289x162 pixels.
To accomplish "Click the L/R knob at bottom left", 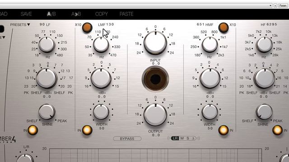I will [25, 158].
